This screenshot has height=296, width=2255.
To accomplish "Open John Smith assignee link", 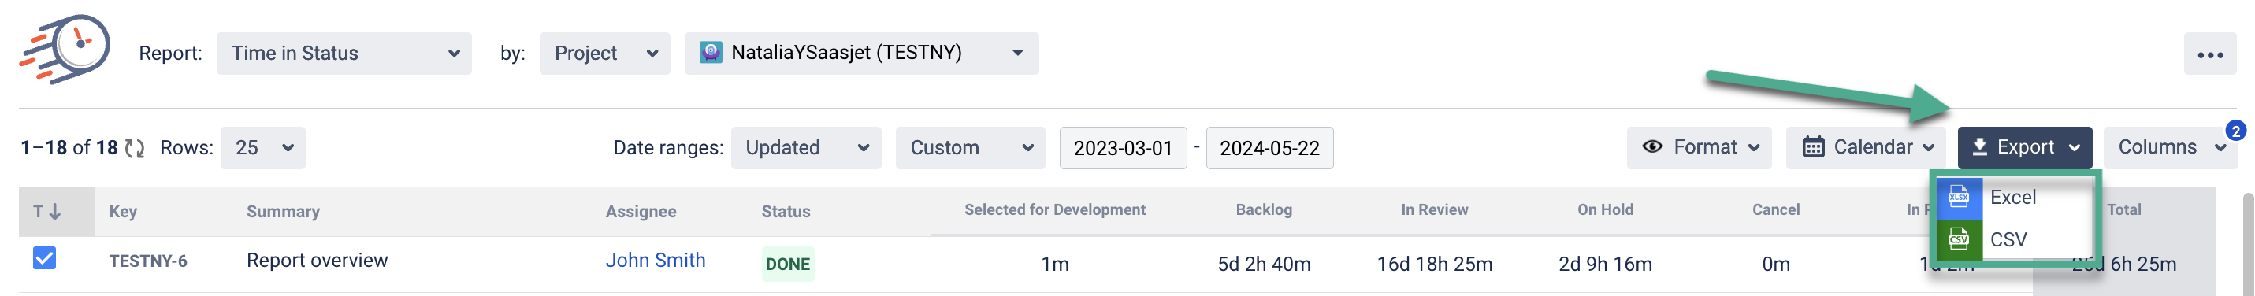I will tap(655, 260).
